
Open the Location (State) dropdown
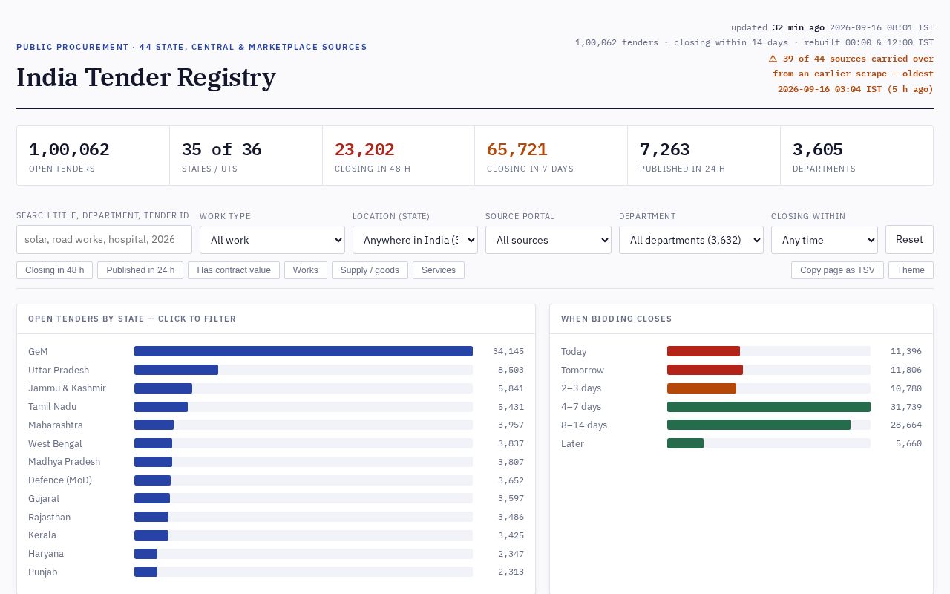[415, 240]
